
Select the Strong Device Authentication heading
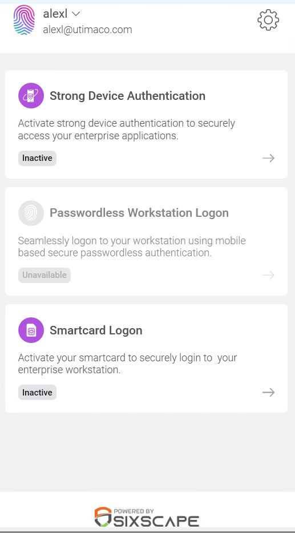point(127,96)
